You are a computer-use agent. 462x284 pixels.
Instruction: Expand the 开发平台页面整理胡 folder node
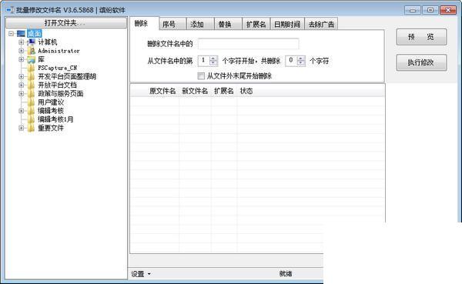[22, 77]
